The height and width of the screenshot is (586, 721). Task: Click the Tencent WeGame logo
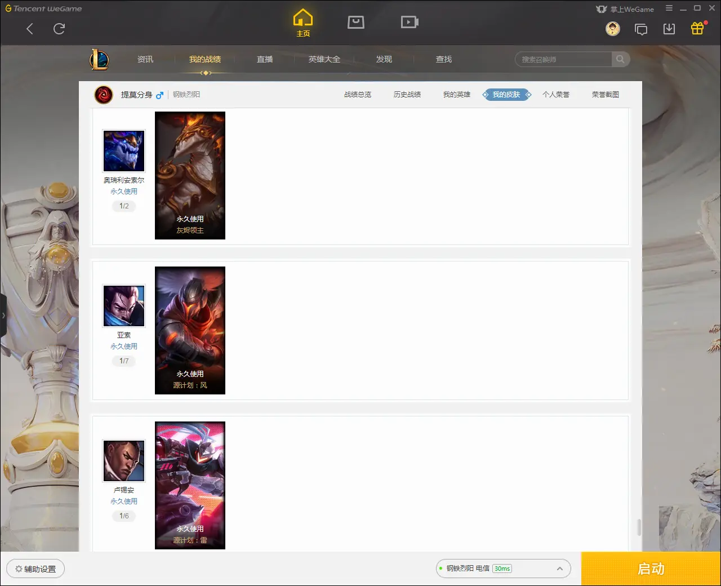(x=43, y=8)
